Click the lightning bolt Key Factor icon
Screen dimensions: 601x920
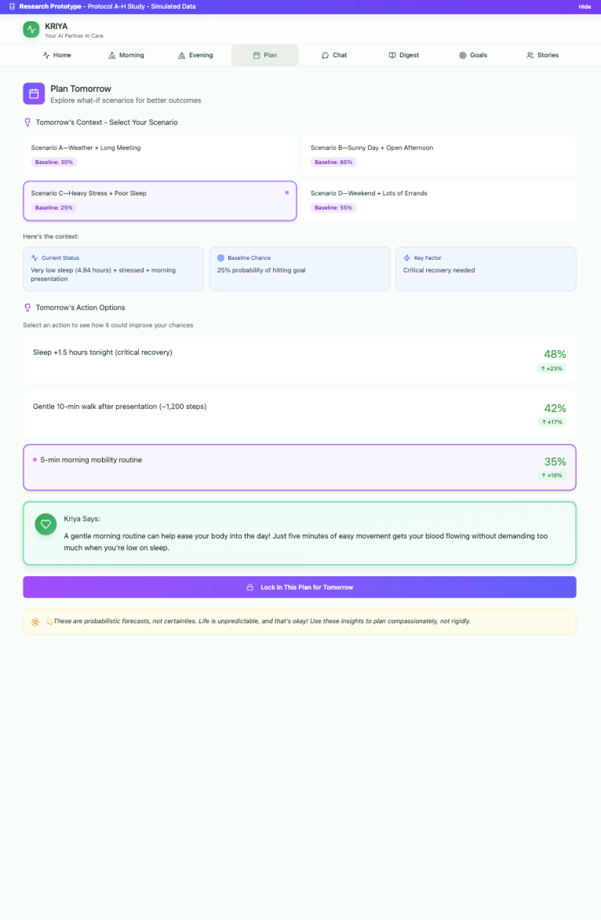[x=407, y=258]
